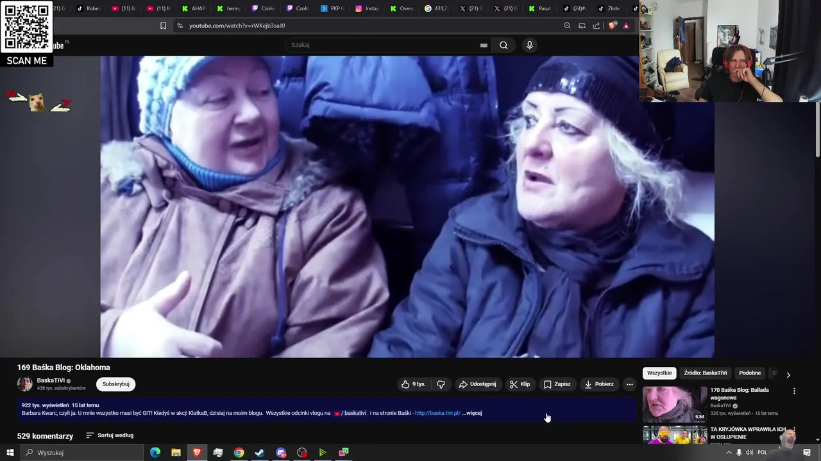This screenshot has width=821, height=461.
Task: Click the video title 169 Baśka Blog: Oklahoma
Action: pyautogui.click(x=63, y=368)
